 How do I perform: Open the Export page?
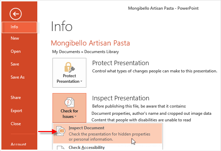[16, 111]
